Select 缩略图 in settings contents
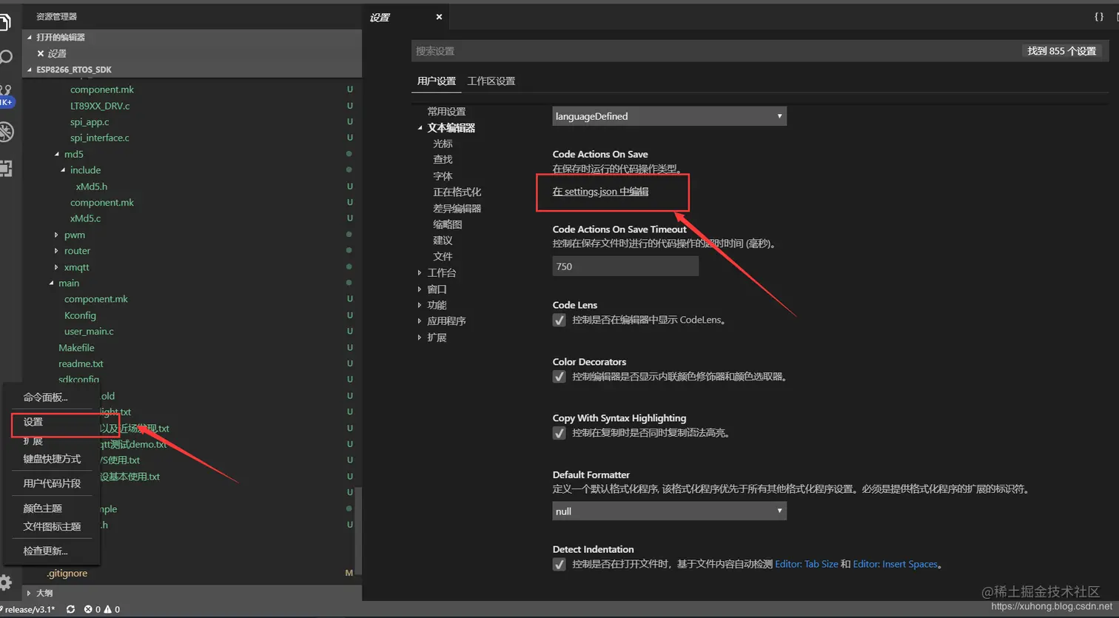1119x618 pixels. [x=448, y=224]
